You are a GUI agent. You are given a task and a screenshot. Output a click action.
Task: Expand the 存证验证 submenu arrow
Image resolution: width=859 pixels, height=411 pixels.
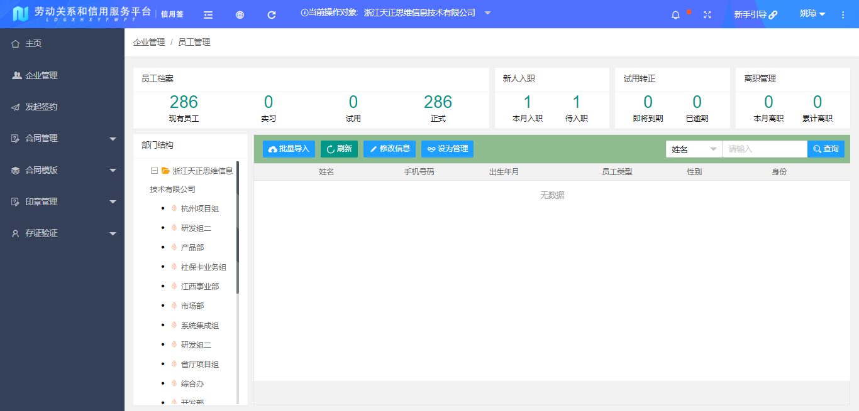[113, 233]
